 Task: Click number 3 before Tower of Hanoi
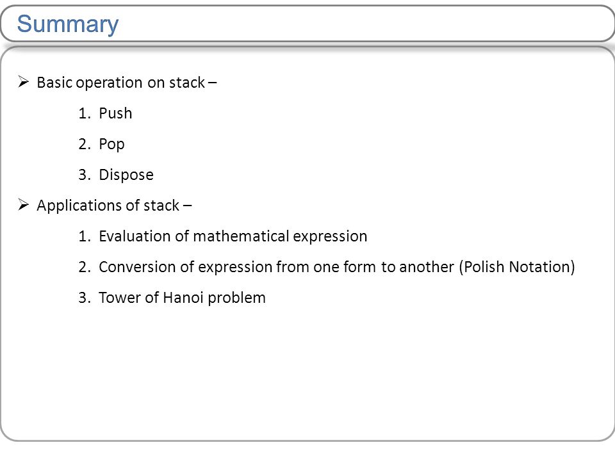pos(85,298)
